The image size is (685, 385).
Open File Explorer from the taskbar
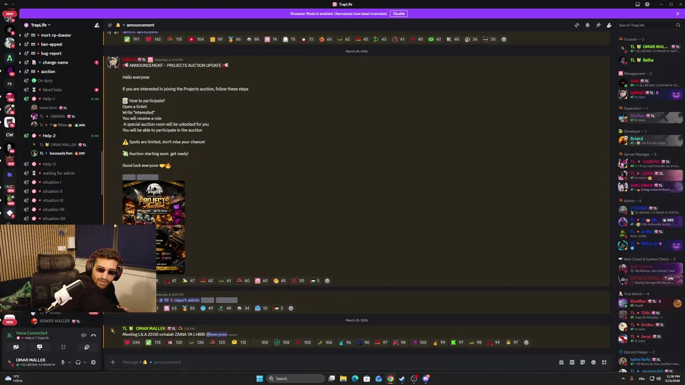click(343, 379)
